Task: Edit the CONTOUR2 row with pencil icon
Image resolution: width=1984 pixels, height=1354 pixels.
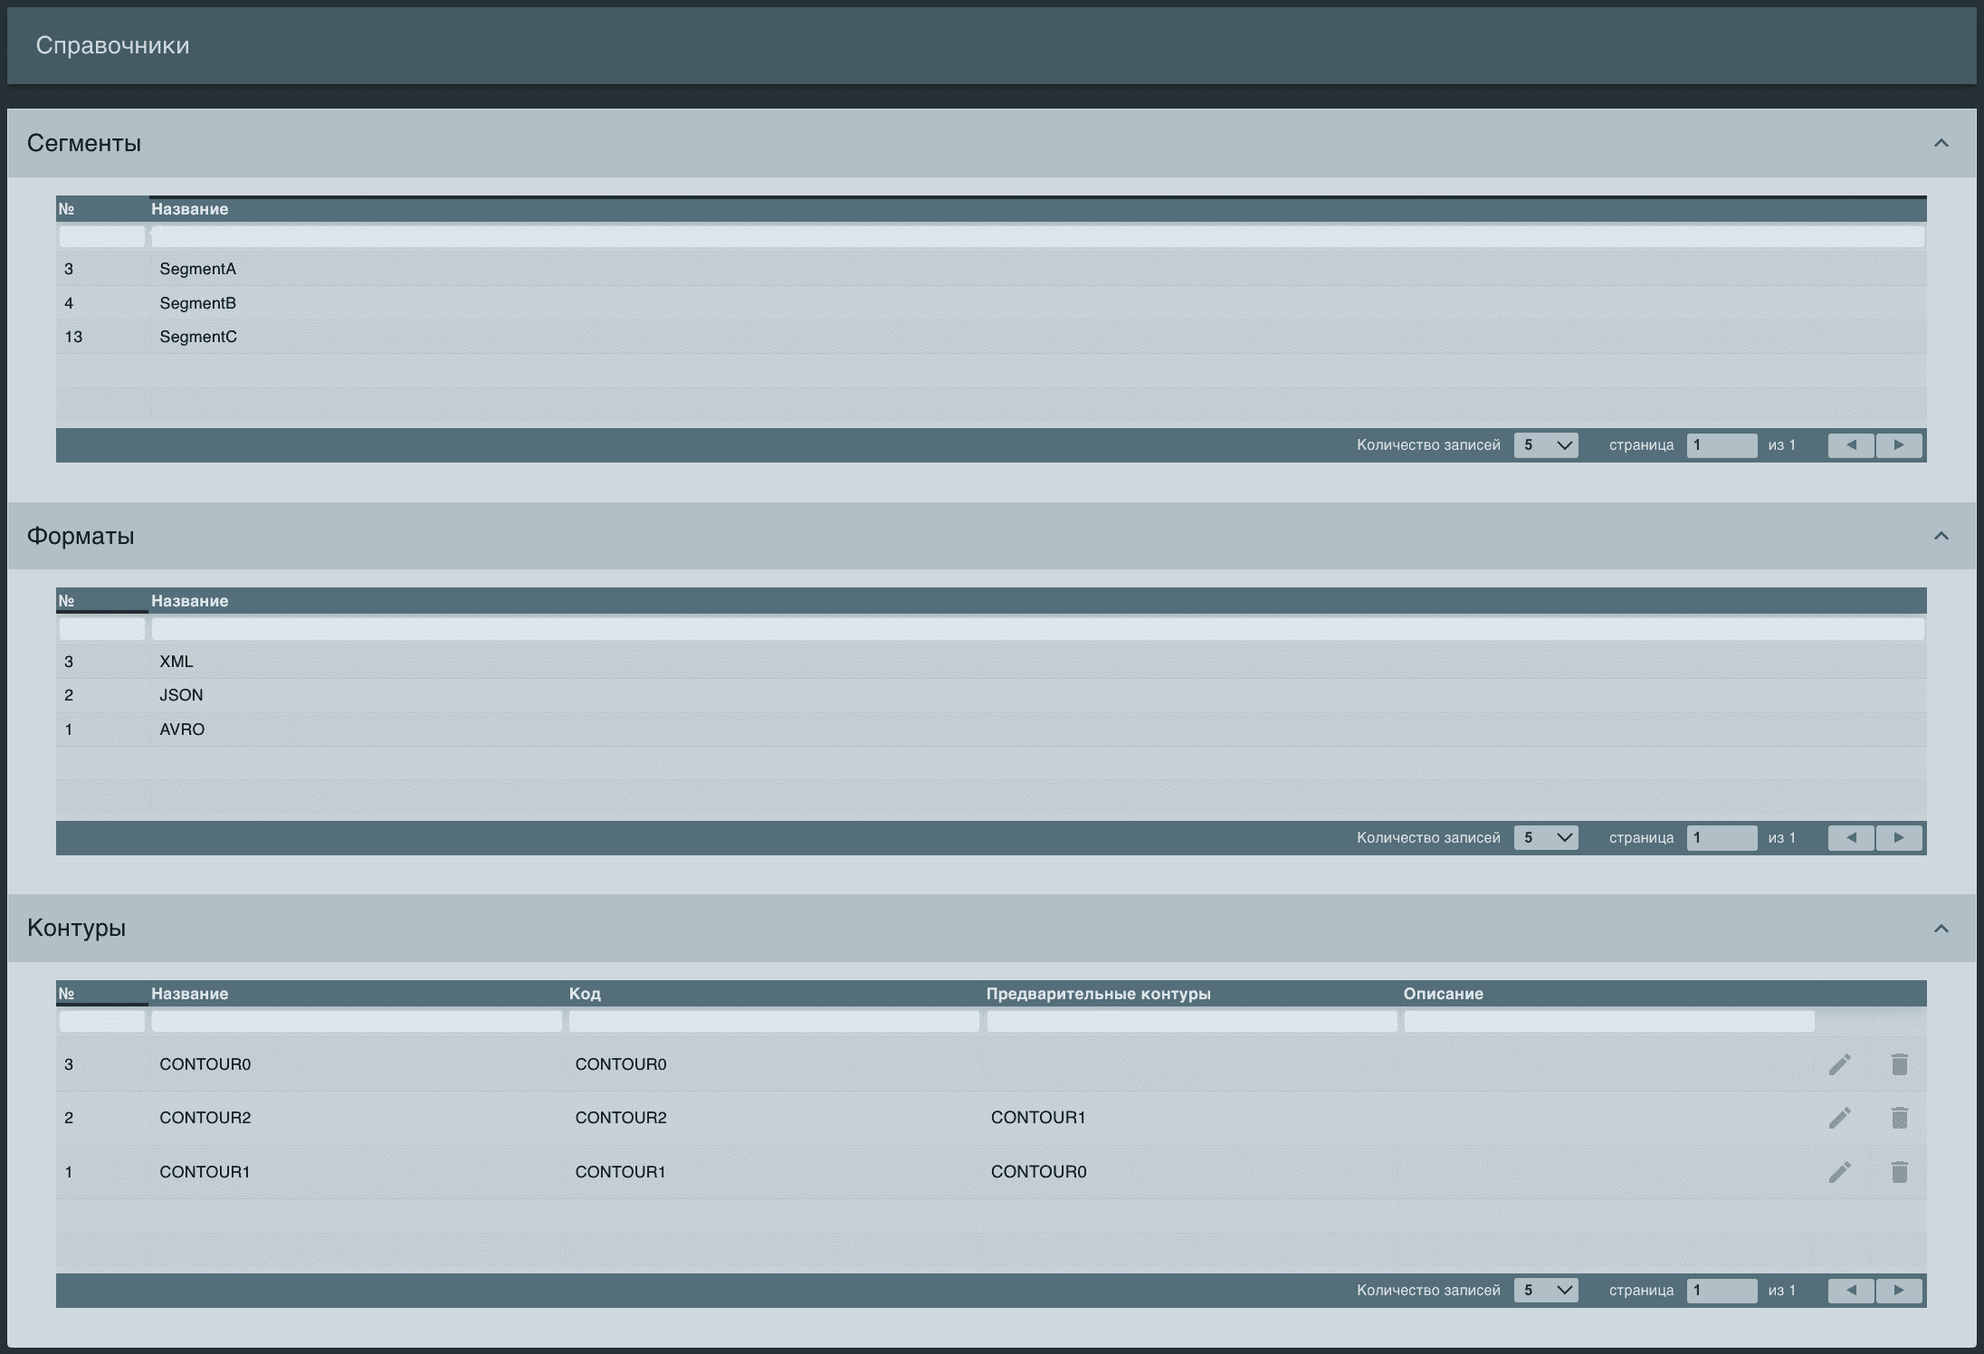Action: pyautogui.click(x=1839, y=1118)
